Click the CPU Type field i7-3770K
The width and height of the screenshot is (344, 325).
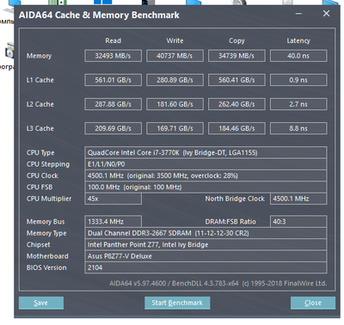206,152
